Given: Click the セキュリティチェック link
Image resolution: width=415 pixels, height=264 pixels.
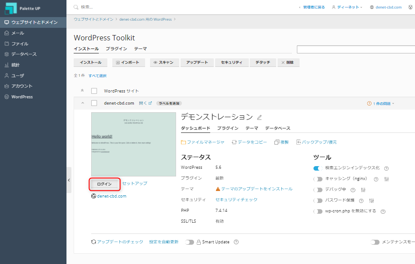Looking at the screenshot, I should click(236, 200).
